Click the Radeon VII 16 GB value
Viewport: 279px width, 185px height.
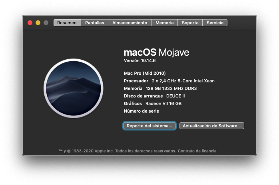(x=163, y=103)
